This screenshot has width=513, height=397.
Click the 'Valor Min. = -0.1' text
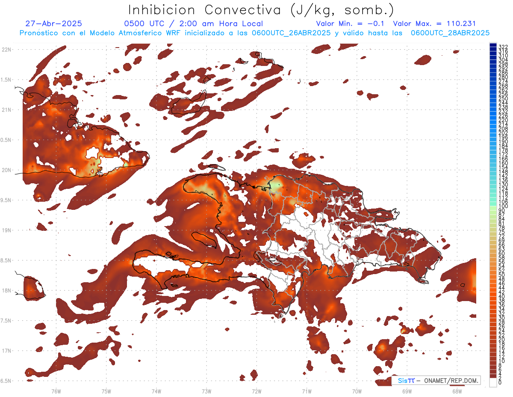pyautogui.click(x=351, y=24)
